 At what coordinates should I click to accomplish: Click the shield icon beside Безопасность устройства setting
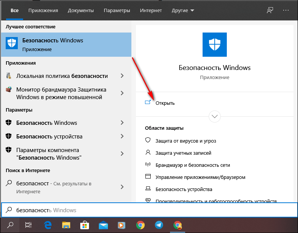(9, 136)
